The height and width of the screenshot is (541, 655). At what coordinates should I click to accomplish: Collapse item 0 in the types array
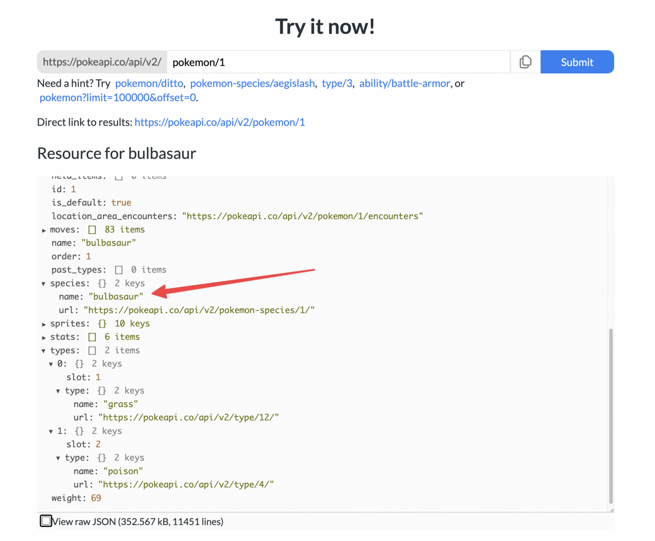coord(51,364)
